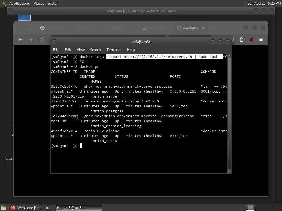Open the Applications menu in top panel

[20, 3]
